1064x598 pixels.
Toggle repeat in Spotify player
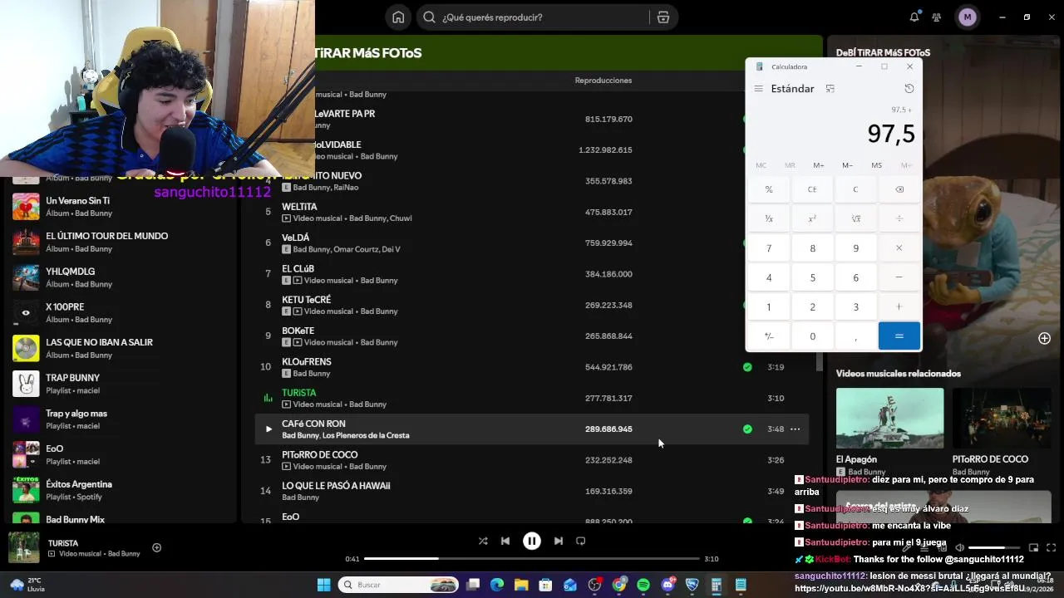pyautogui.click(x=581, y=541)
